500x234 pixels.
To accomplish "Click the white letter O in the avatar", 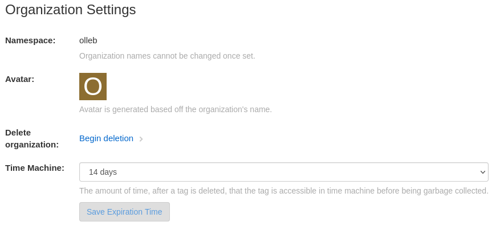I will pyautogui.click(x=93, y=87).
